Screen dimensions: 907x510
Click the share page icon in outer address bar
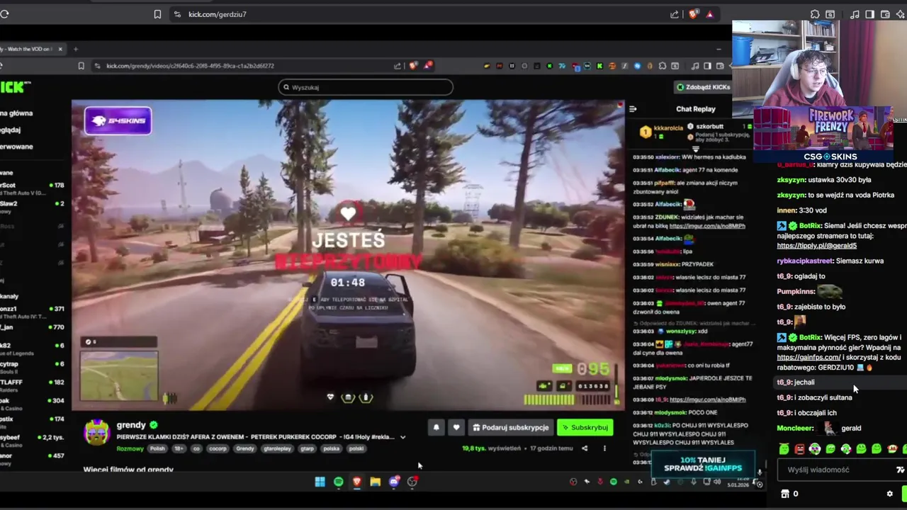coord(675,14)
